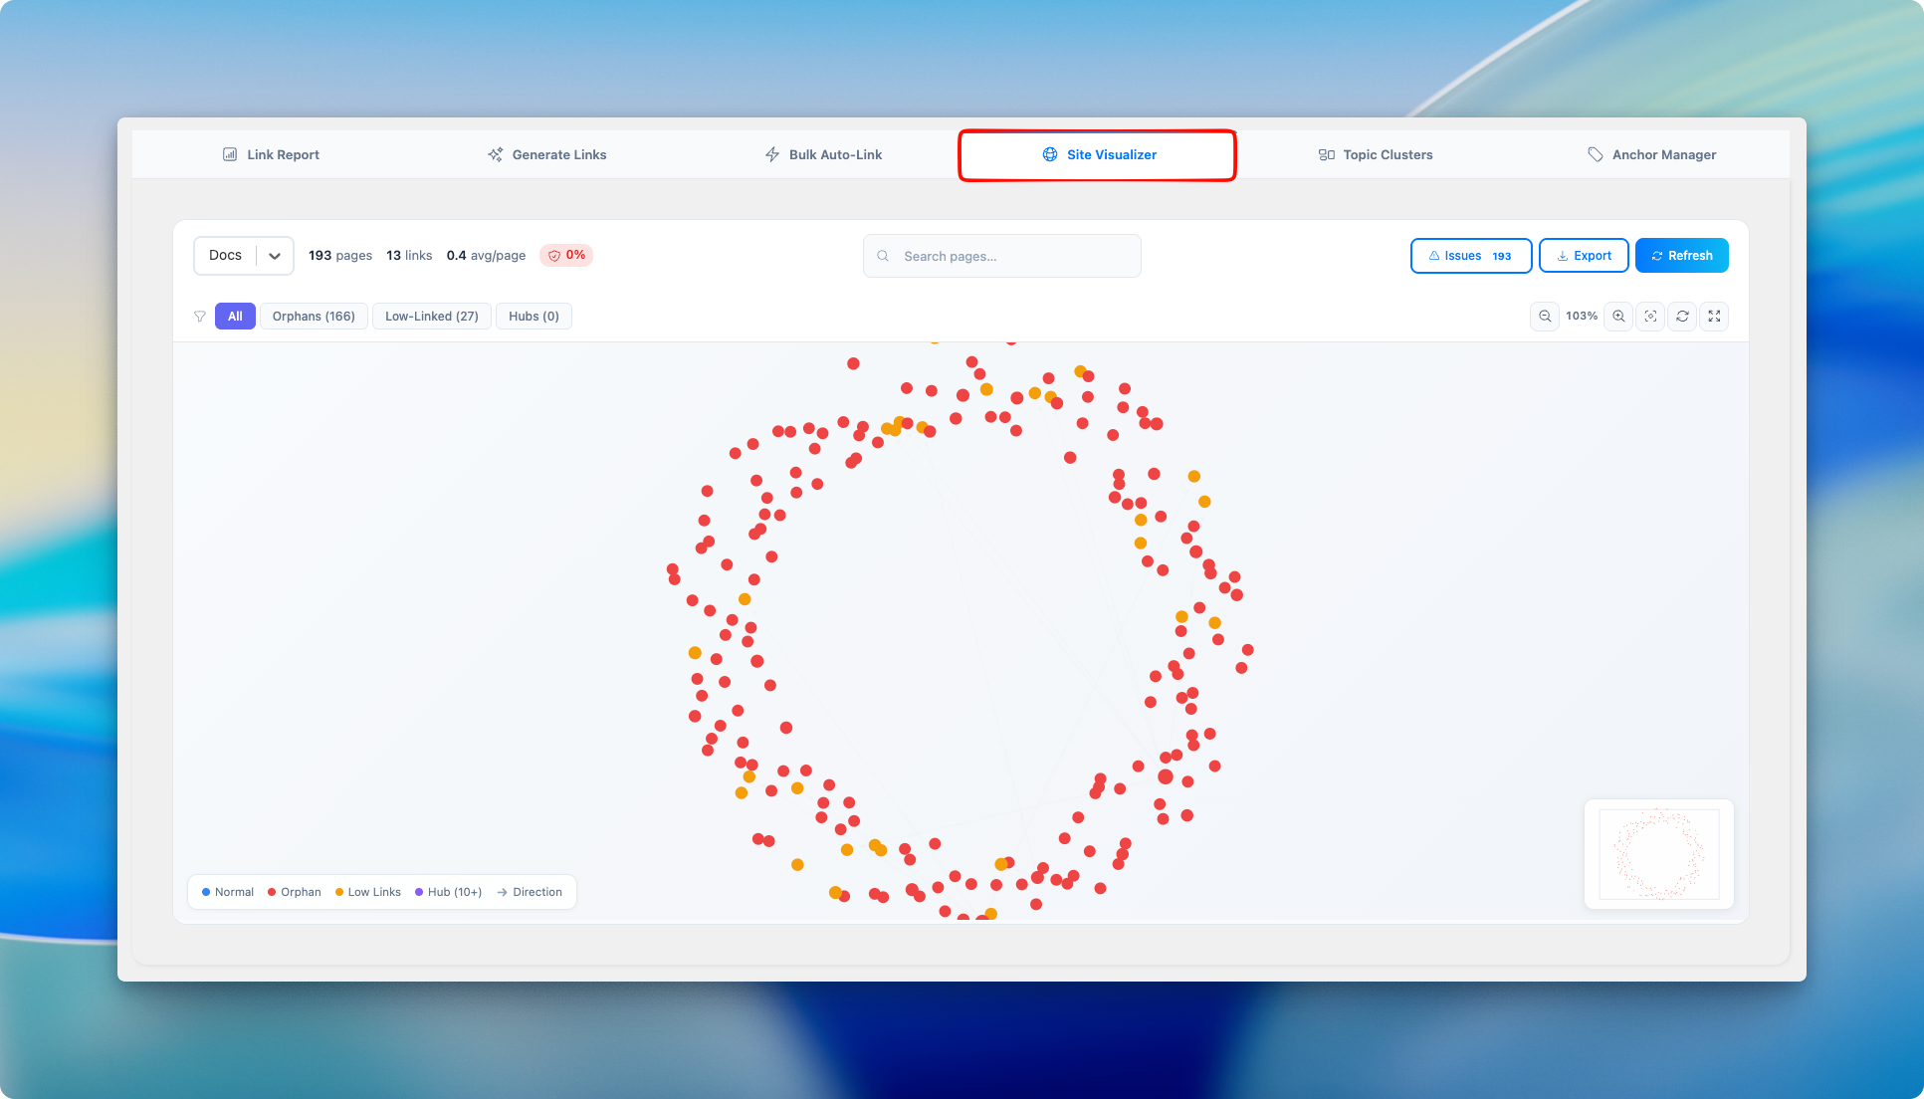Filter by Low-Linked (27)

431,317
